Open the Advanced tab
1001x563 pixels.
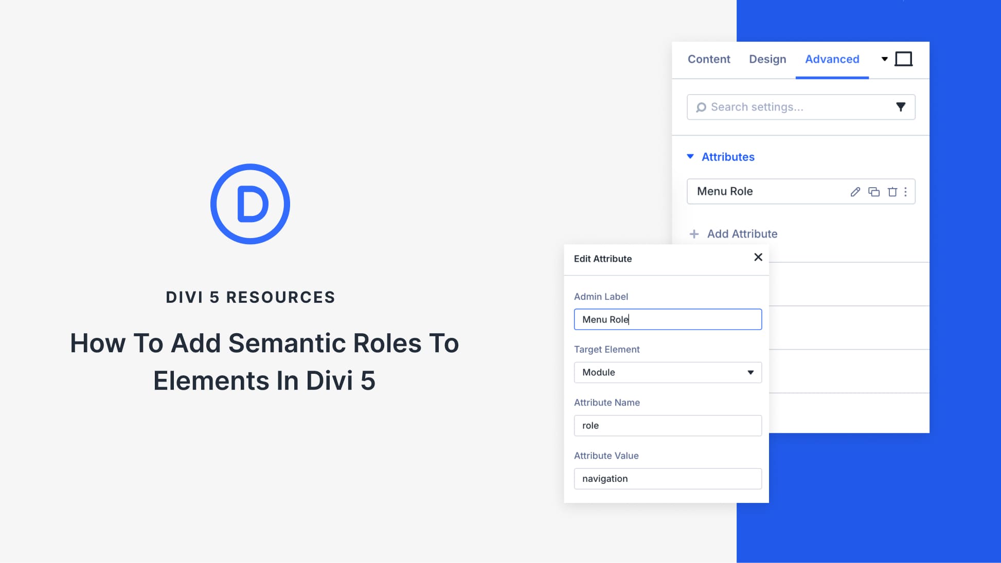click(x=832, y=59)
